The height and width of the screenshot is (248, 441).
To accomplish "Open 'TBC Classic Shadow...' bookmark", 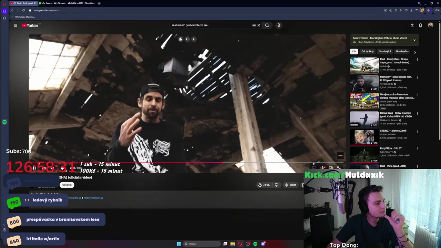I will [x=23, y=17].
